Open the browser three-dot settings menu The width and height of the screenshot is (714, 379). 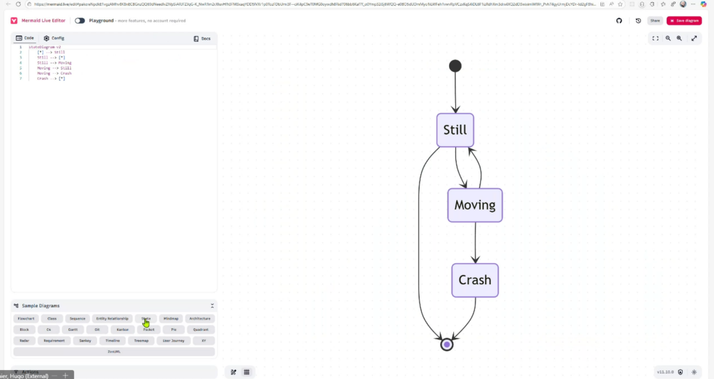[x=693, y=4]
